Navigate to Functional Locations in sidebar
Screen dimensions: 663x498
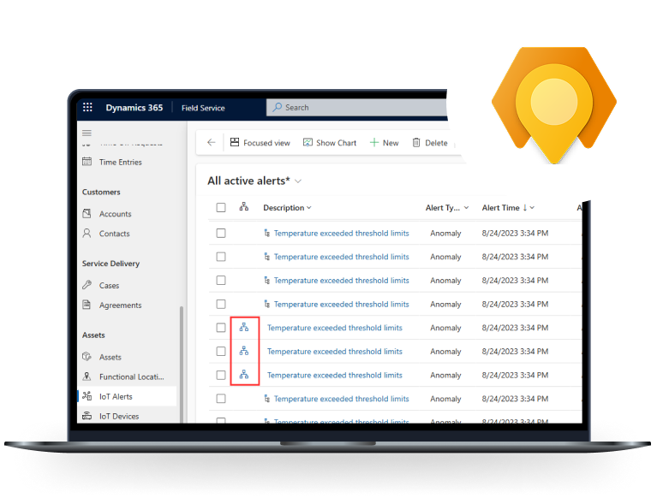[x=131, y=376]
